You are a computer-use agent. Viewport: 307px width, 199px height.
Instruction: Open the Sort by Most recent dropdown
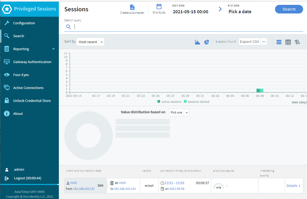point(90,42)
